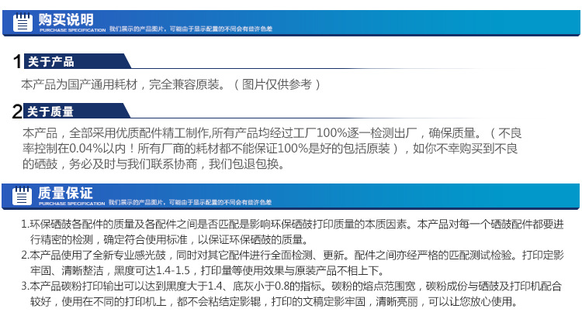Select the 购买说明 banner title
582x319 pixels.
coord(66,19)
